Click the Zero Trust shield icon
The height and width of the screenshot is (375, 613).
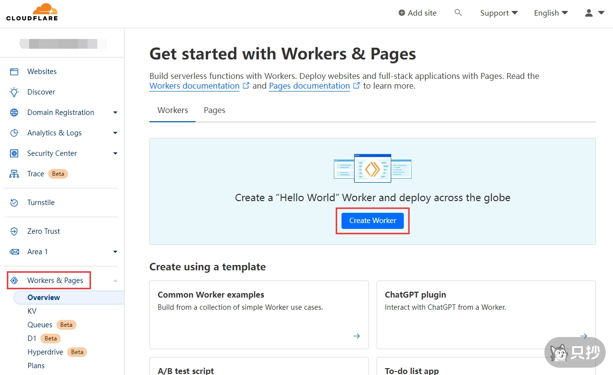[14, 231]
